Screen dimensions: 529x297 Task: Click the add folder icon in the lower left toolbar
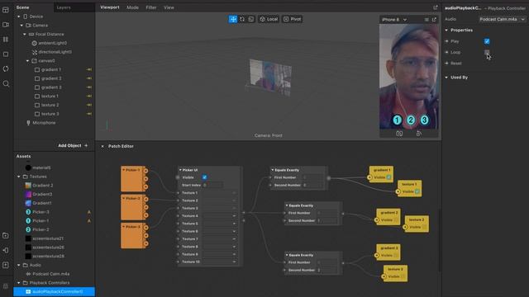point(6,235)
